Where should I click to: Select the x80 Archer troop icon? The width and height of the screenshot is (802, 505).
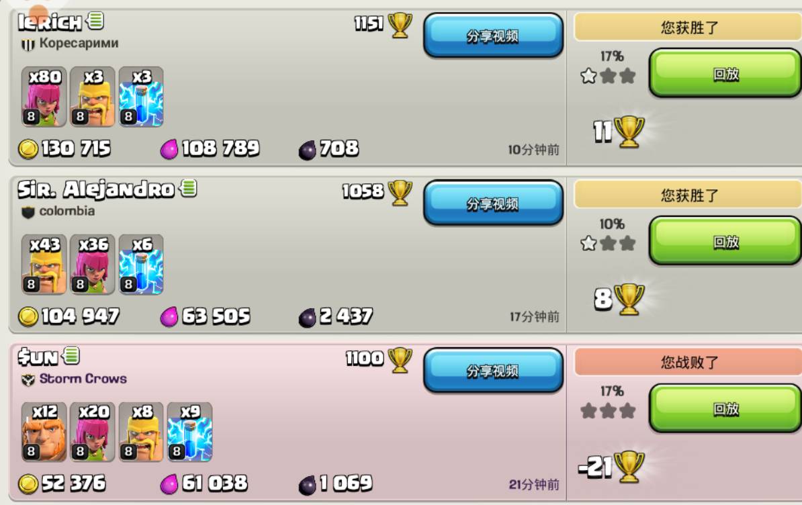(x=44, y=97)
